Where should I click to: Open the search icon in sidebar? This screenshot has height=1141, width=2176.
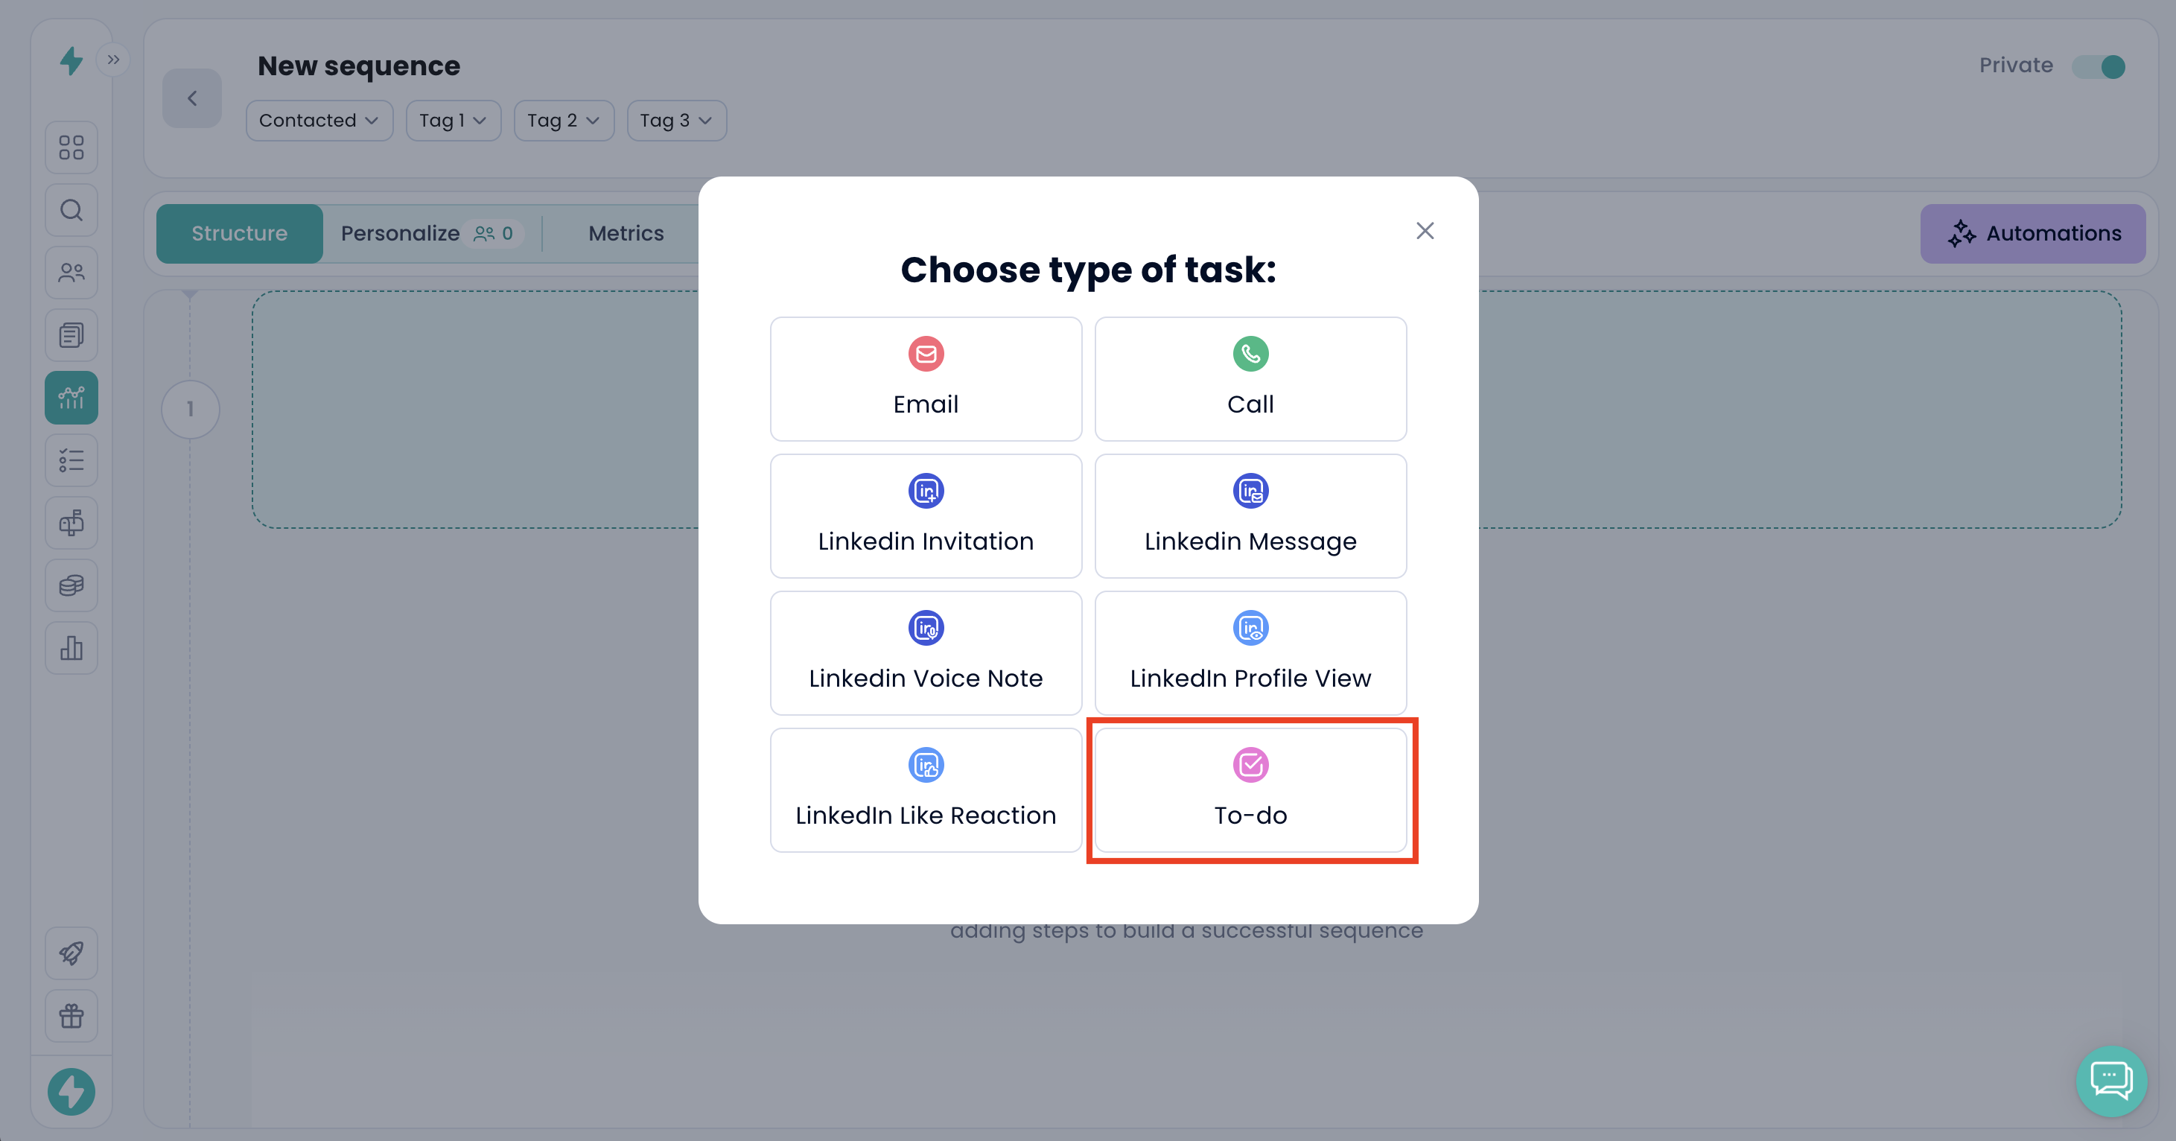coord(71,210)
